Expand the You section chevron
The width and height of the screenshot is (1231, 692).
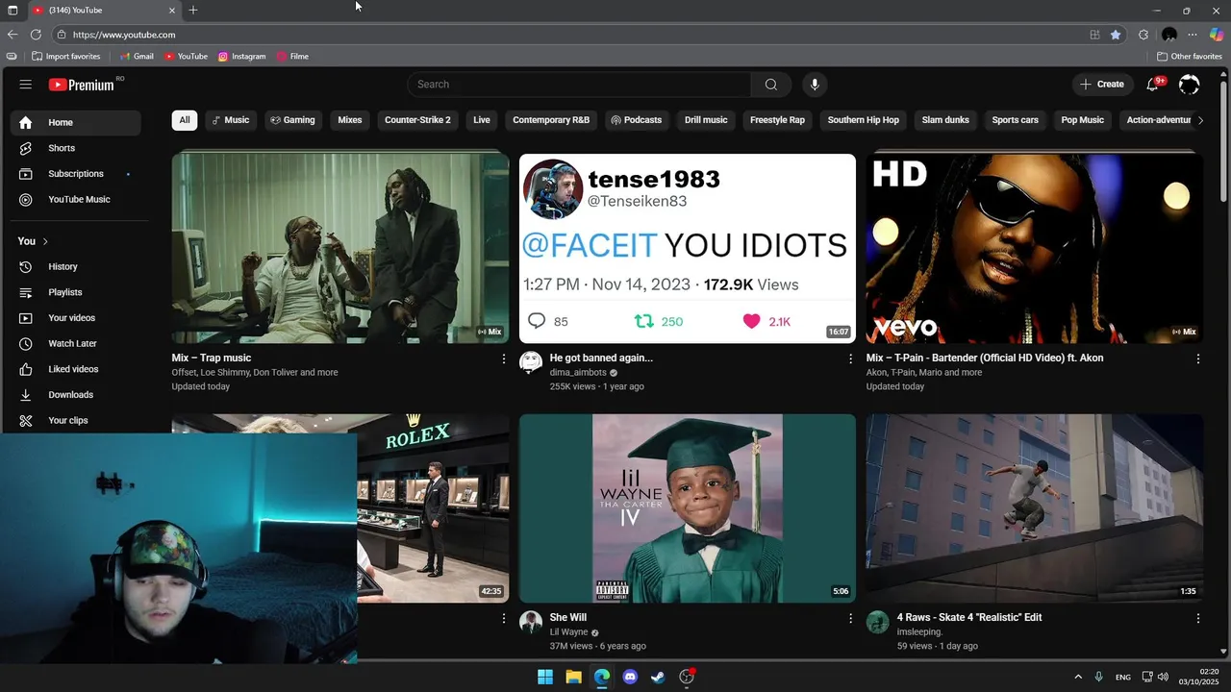(x=45, y=241)
